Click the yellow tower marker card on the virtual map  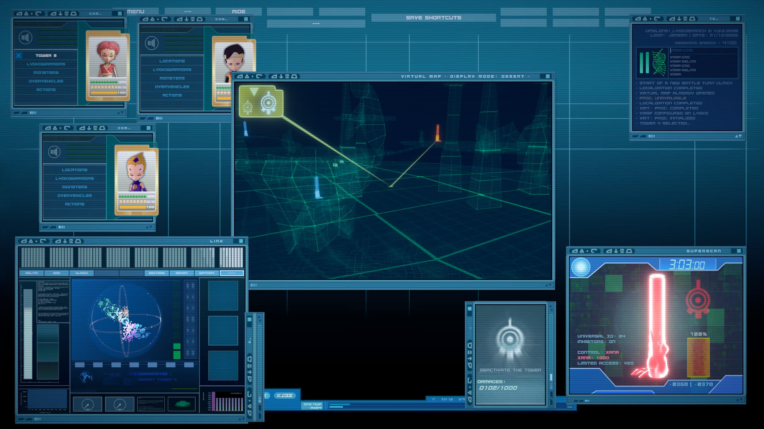(x=261, y=102)
